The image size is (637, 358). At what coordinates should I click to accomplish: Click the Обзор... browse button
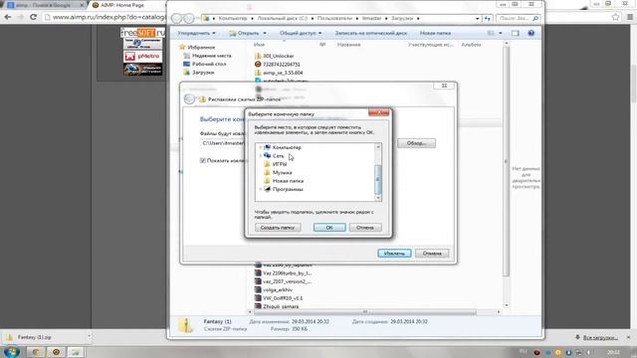(416, 143)
